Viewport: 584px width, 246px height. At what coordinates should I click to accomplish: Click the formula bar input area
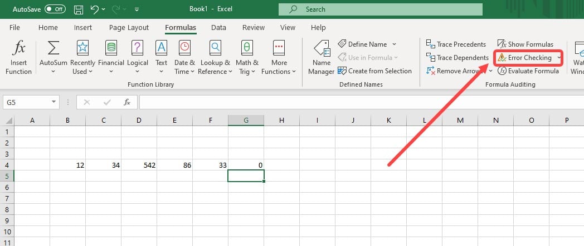(361, 102)
